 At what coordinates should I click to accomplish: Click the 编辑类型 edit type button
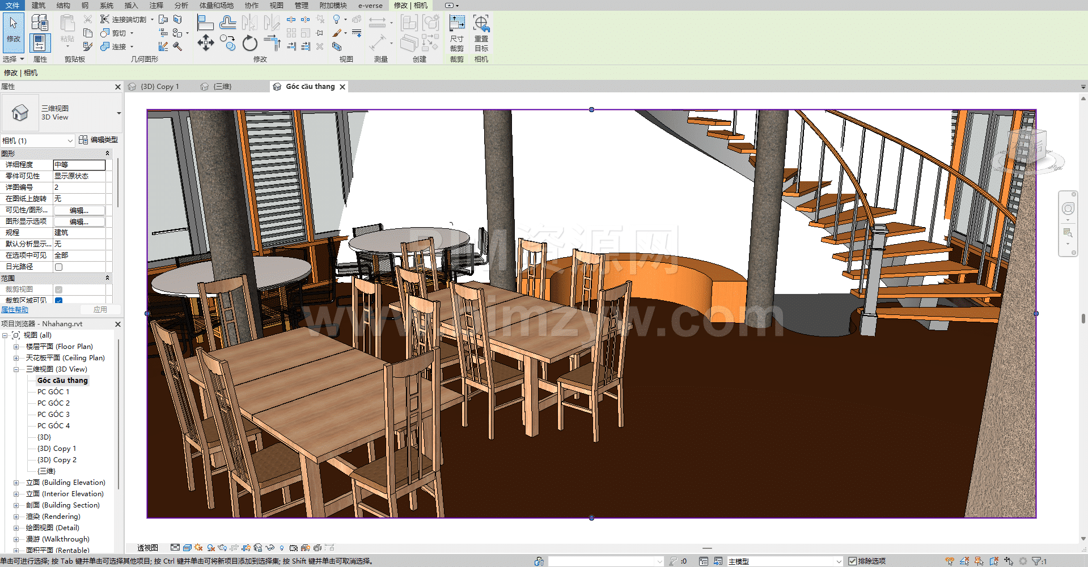[x=98, y=140]
